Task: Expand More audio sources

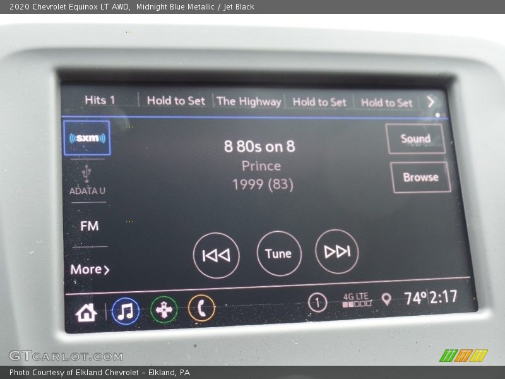Action: (90, 270)
